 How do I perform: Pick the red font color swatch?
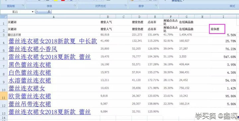click(63, 0)
